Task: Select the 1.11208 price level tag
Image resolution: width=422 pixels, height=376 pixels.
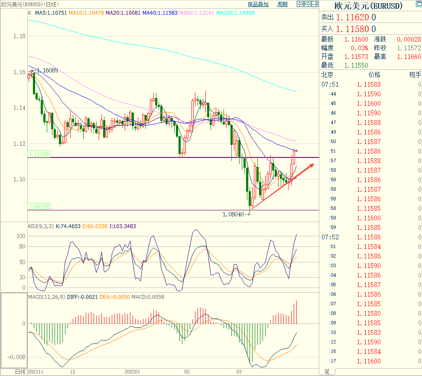Action: [39, 154]
